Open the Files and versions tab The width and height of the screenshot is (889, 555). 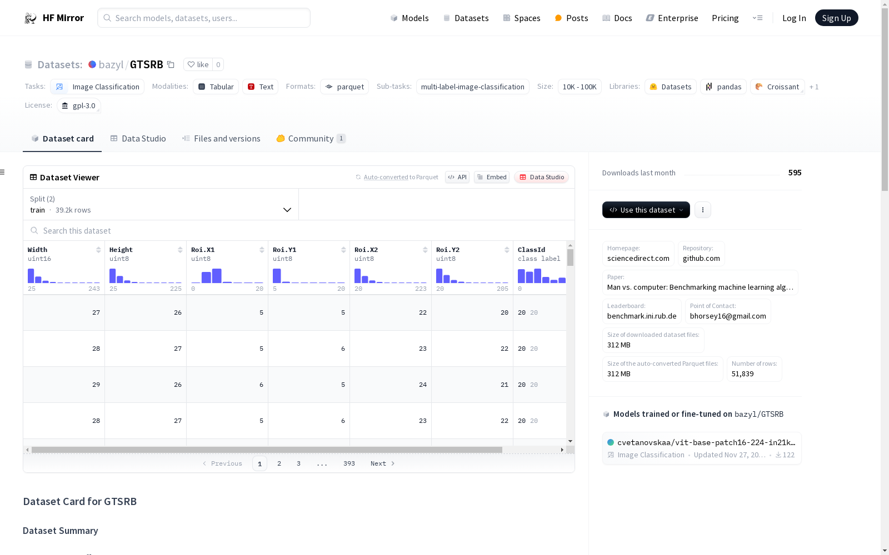(221, 139)
